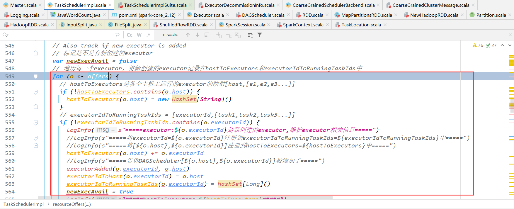Click executorIdToHost on line 562
Screen dimensions: 514x209
click(94, 176)
